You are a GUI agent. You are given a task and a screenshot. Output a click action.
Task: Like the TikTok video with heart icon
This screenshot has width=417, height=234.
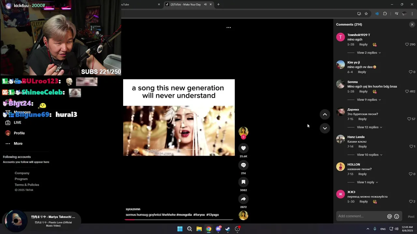point(243,148)
